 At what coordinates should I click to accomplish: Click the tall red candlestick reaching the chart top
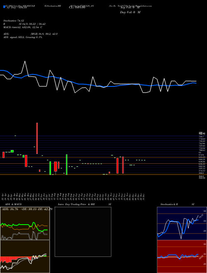click(x=37, y=138)
